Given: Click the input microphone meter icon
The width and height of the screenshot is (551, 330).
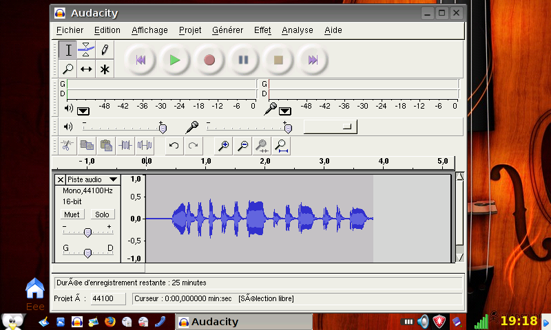Looking at the screenshot, I should point(270,109).
